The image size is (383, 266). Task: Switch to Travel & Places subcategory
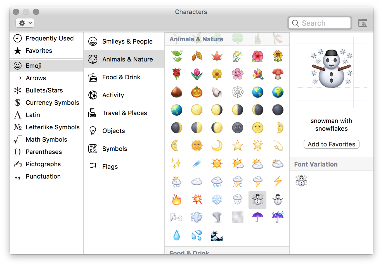[x=124, y=113]
